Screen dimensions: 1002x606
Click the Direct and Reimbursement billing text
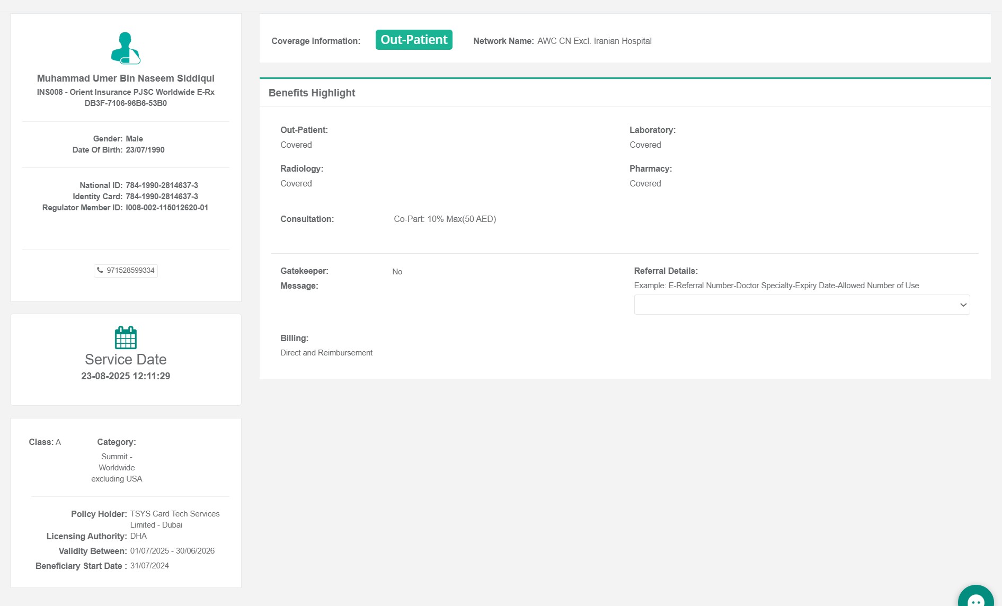(326, 353)
